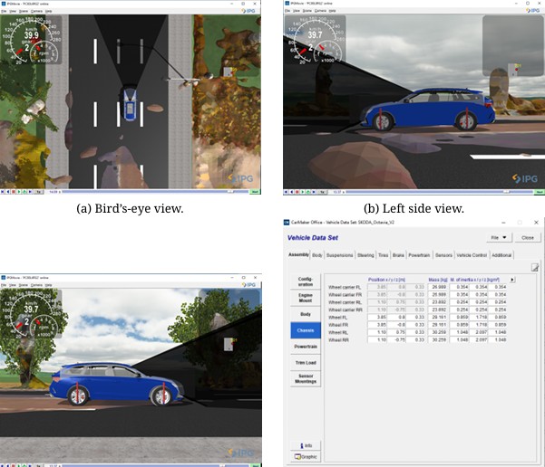Click the playback timeline in left side view window
545x467 pixels.
[x=439, y=192]
